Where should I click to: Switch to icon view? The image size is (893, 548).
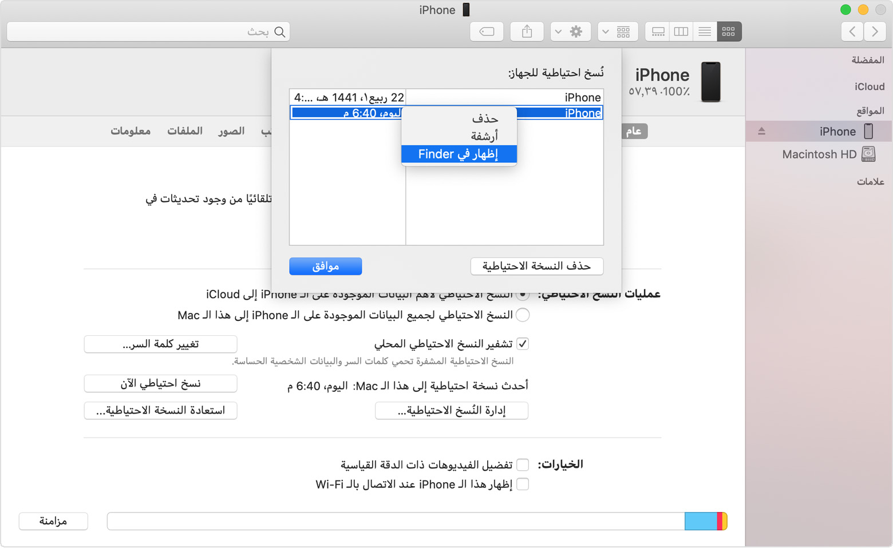(x=729, y=32)
